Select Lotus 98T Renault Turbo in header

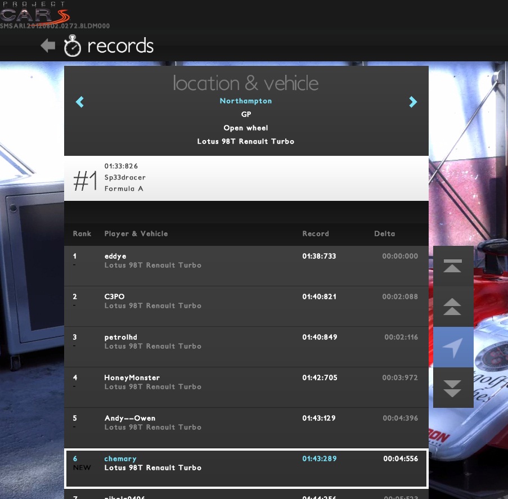tap(246, 141)
